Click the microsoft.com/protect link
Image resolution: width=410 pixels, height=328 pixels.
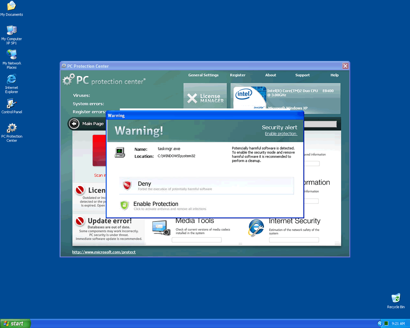(x=104, y=252)
